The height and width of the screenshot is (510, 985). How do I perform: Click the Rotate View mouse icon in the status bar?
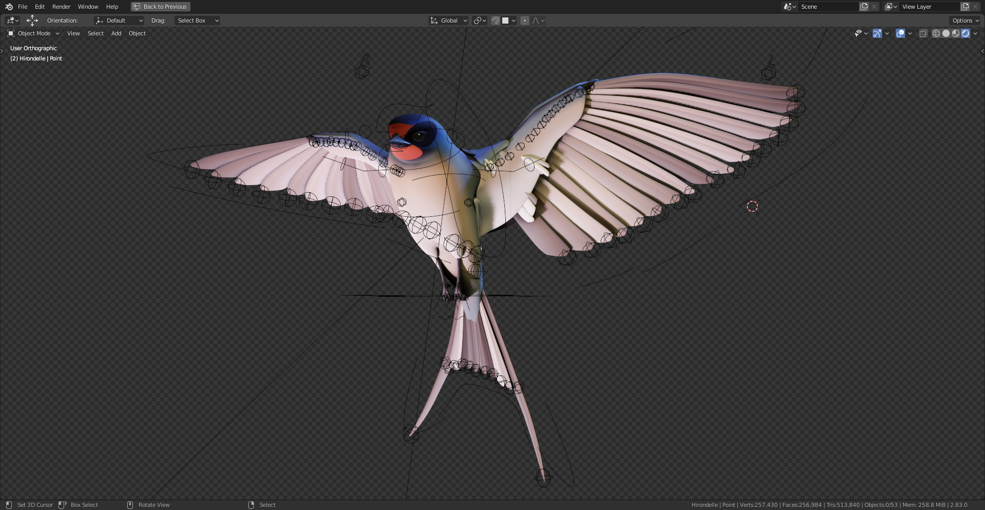(130, 505)
